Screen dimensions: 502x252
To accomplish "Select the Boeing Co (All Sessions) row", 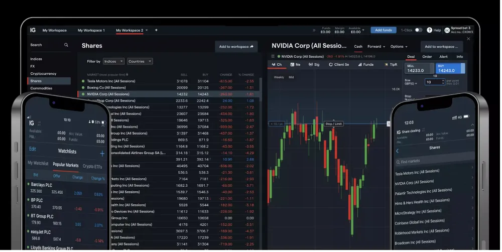I will 169,87.
